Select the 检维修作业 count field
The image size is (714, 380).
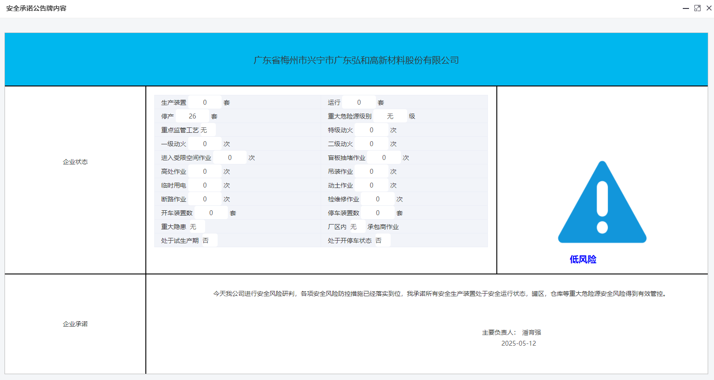point(378,199)
